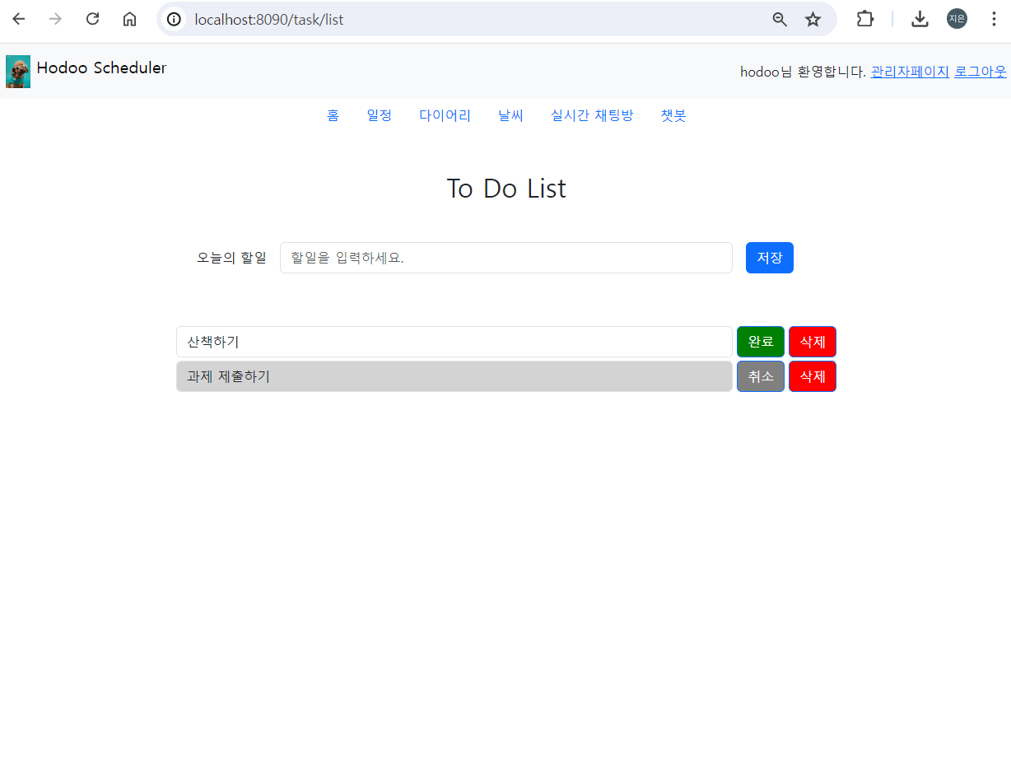1011x779 pixels.
Task: Focus the 할일을 입력하세요 input field
Action: click(506, 258)
